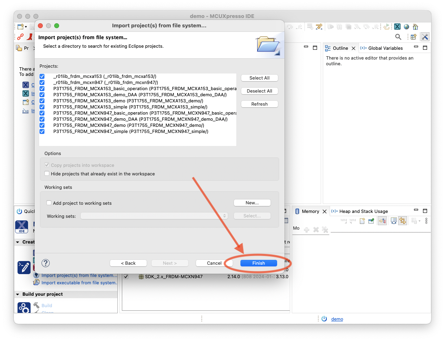Uncheck P3T1755_FRDM_MCXA153_demo_DAA project
Viewport: 445px width, 341px height.
click(x=42, y=95)
